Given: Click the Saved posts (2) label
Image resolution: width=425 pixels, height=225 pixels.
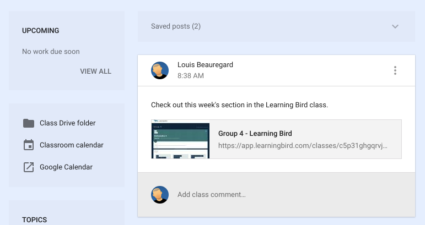Looking at the screenshot, I should (x=176, y=26).
